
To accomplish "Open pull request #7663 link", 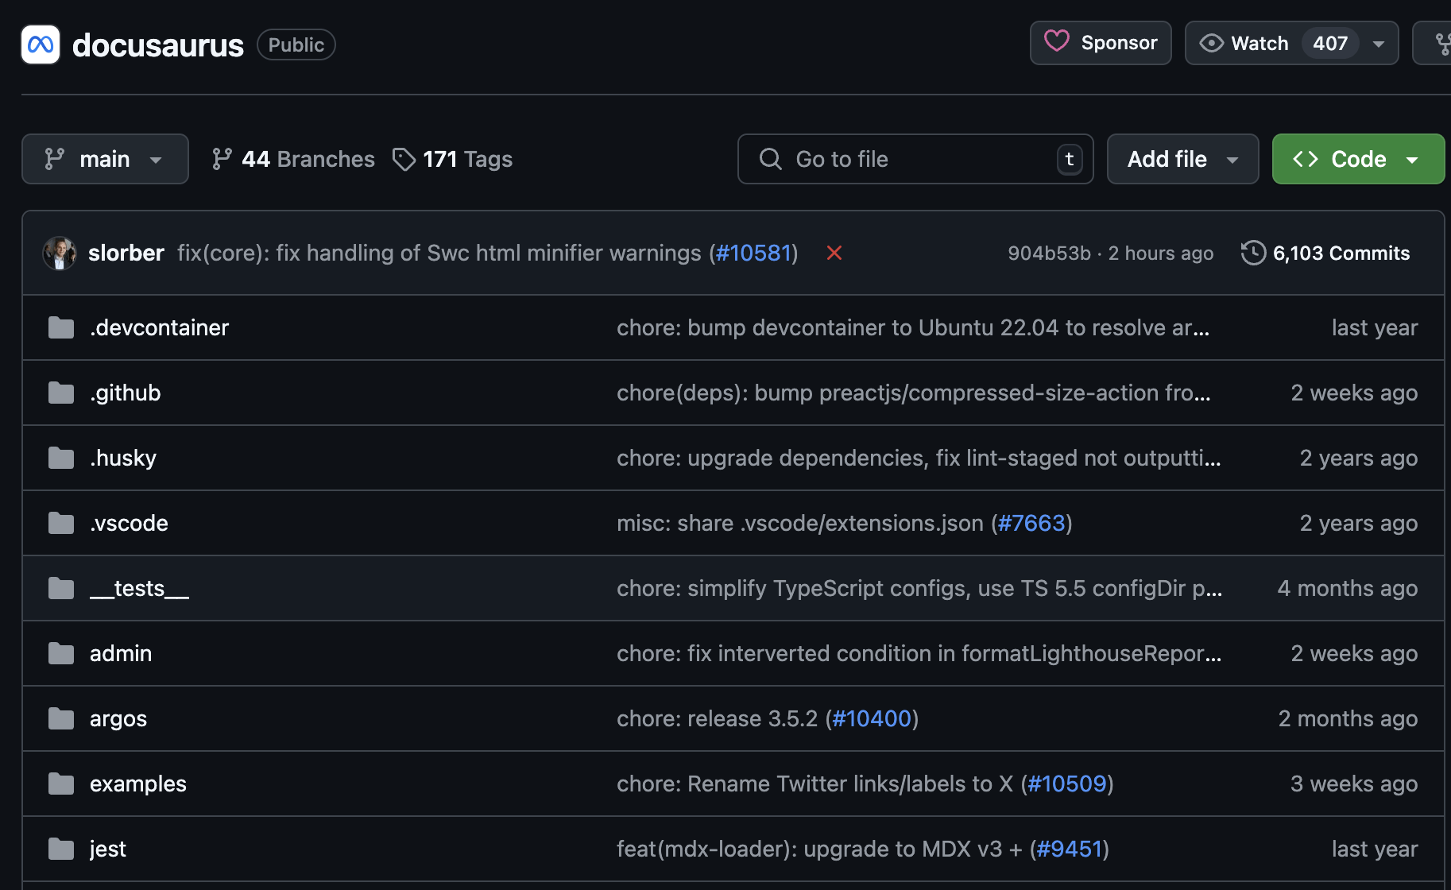I will (x=1031, y=523).
